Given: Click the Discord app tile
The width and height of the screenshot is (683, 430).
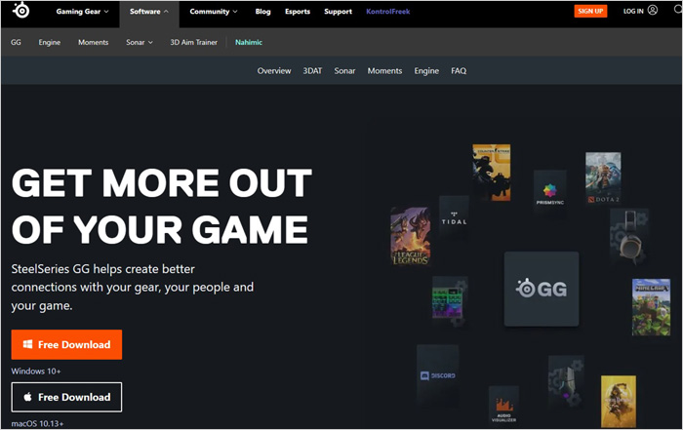Looking at the screenshot, I should coord(438,375).
